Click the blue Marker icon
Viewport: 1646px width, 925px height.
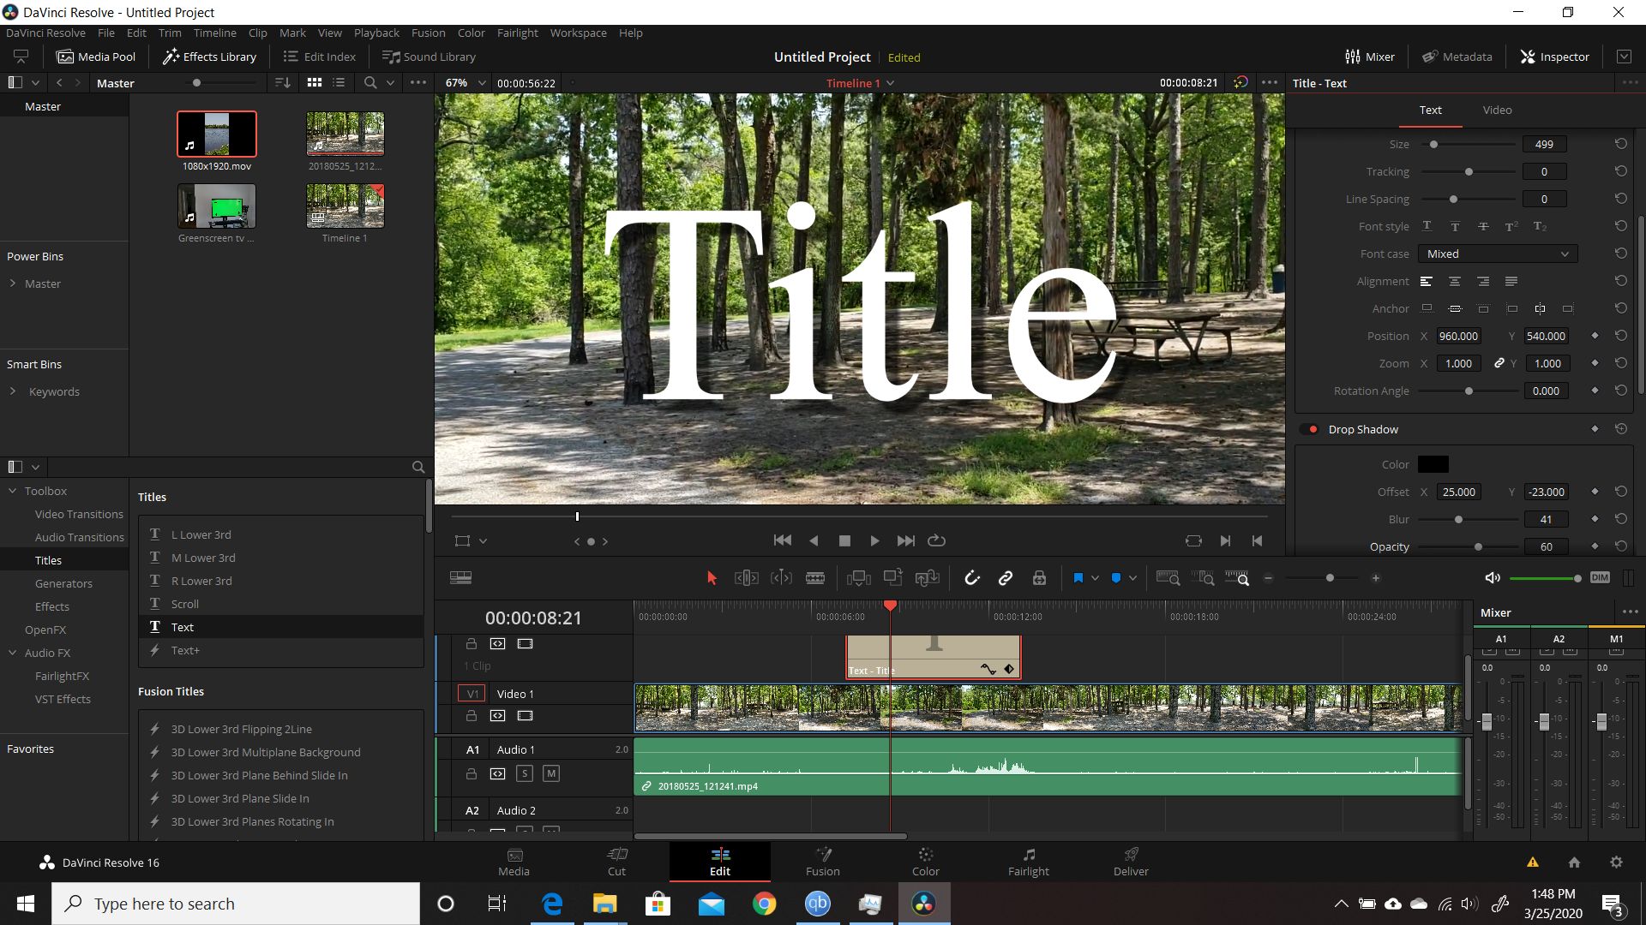pyautogui.click(x=1116, y=578)
